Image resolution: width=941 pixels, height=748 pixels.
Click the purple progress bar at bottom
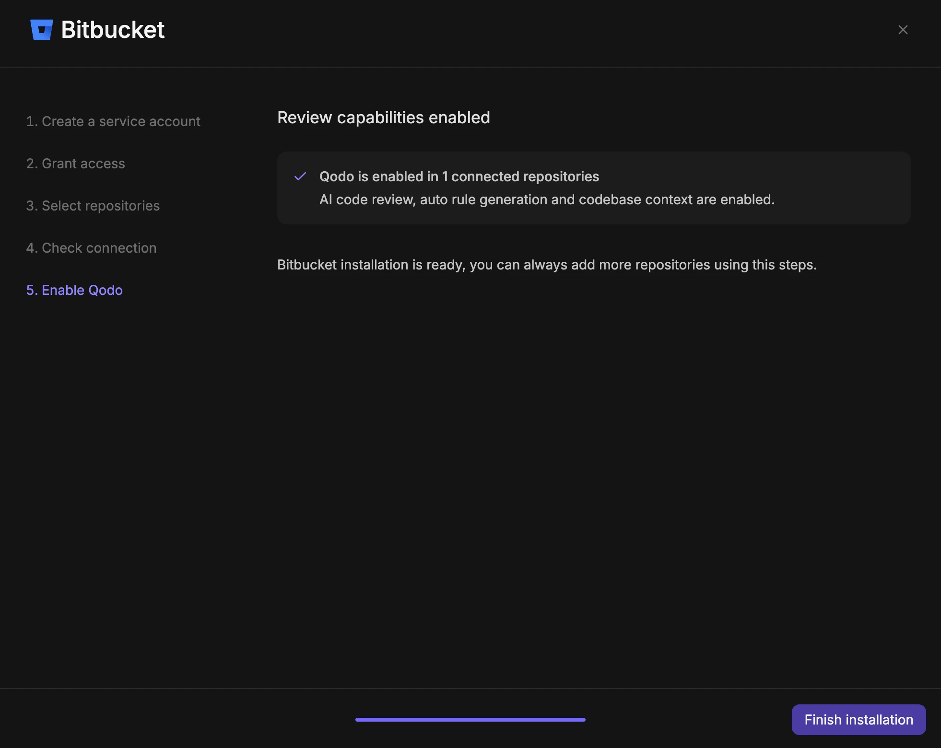click(x=470, y=719)
